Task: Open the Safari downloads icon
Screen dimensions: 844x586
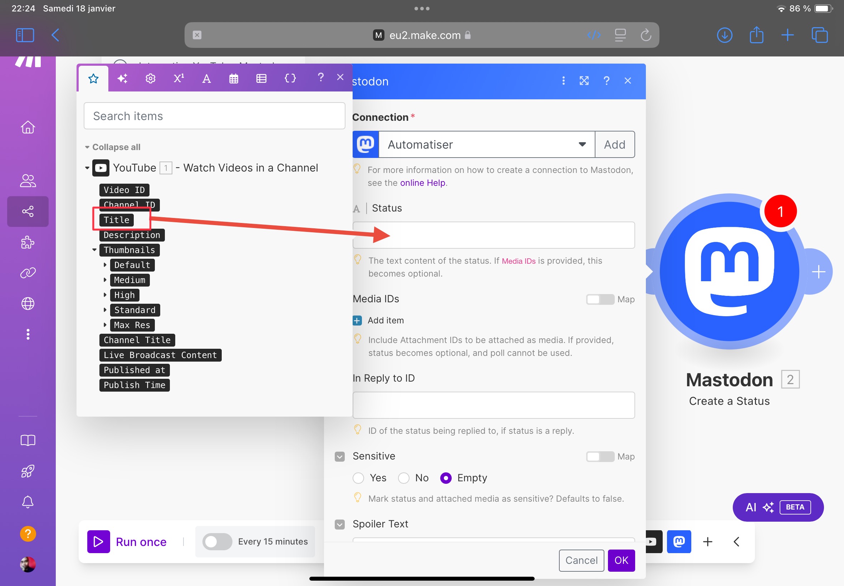Action: 725,35
